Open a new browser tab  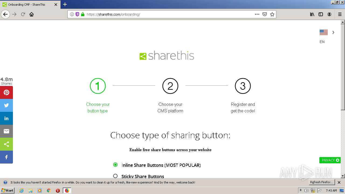tap(65, 4)
